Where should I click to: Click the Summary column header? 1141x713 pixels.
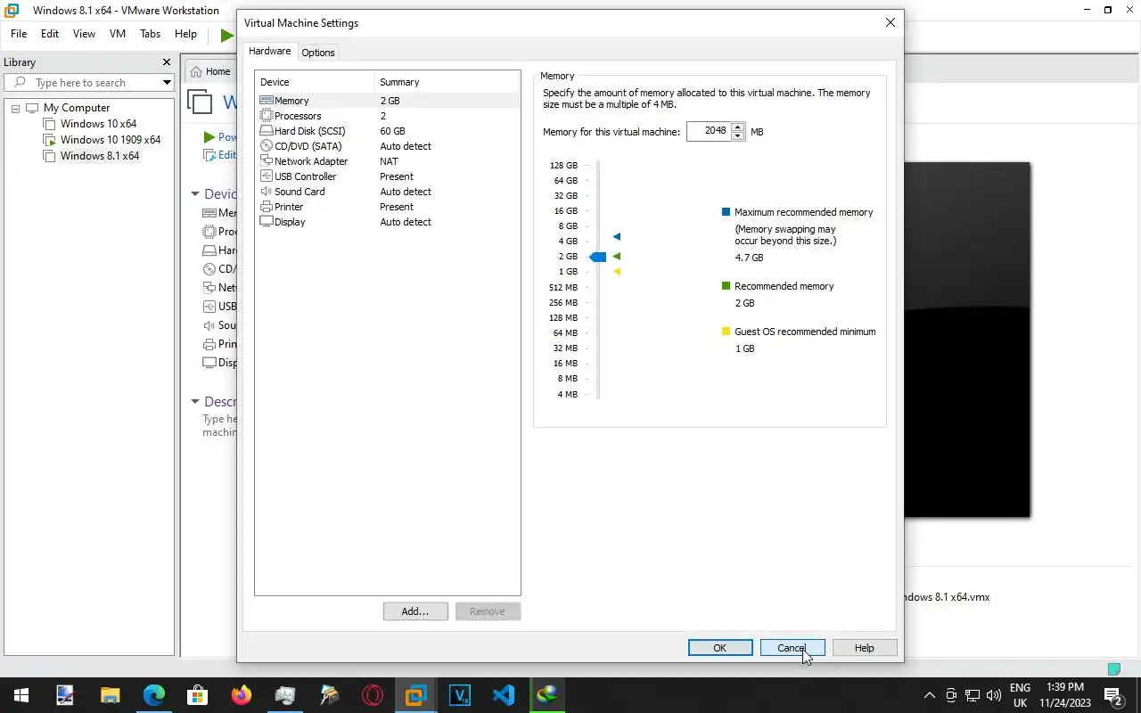pos(447,82)
